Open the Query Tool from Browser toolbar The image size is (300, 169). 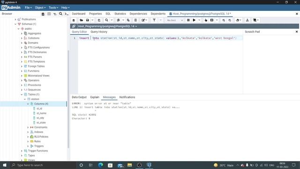pyautogui.click(x=43, y=14)
